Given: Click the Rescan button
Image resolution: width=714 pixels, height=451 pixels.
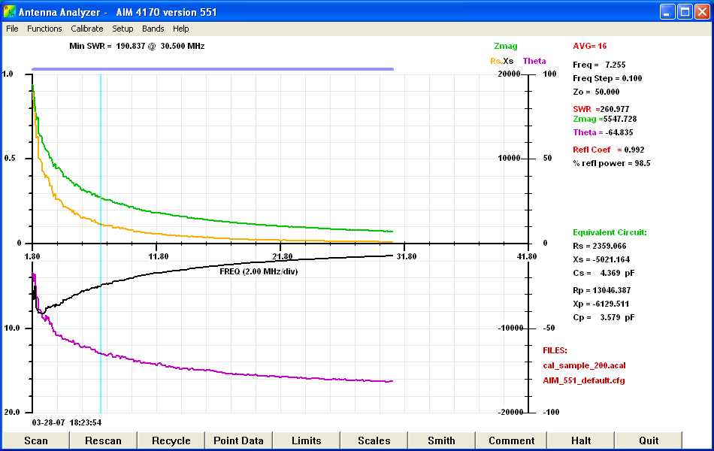Looking at the screenshot, I should coord(104,440).
